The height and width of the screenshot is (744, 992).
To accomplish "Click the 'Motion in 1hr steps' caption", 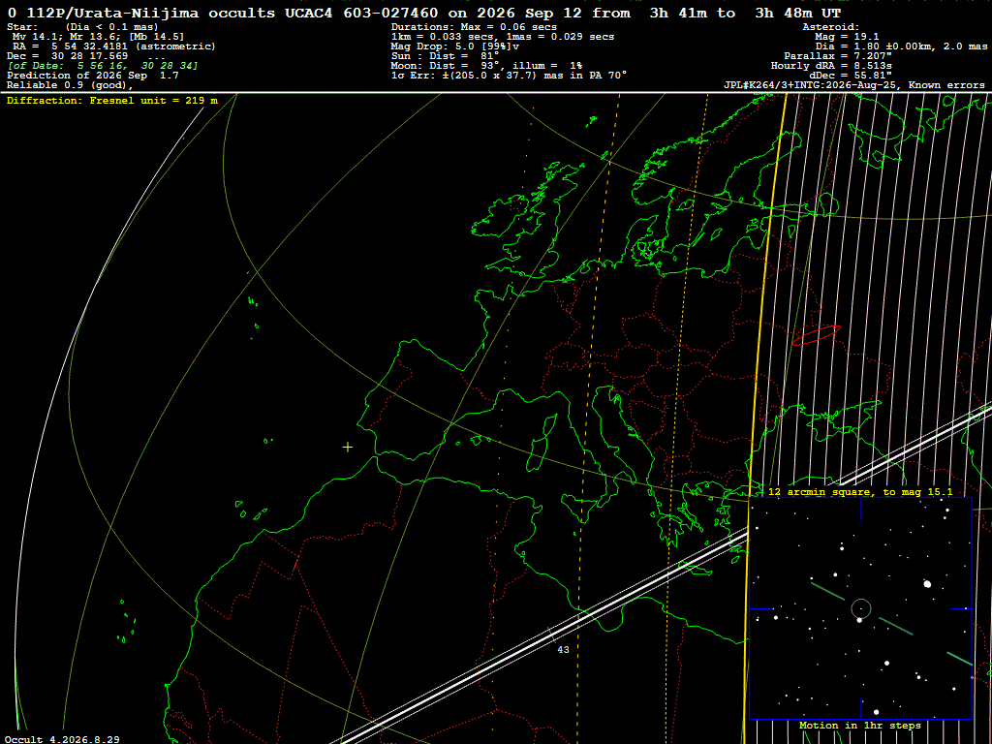I will tap(860, 725).
